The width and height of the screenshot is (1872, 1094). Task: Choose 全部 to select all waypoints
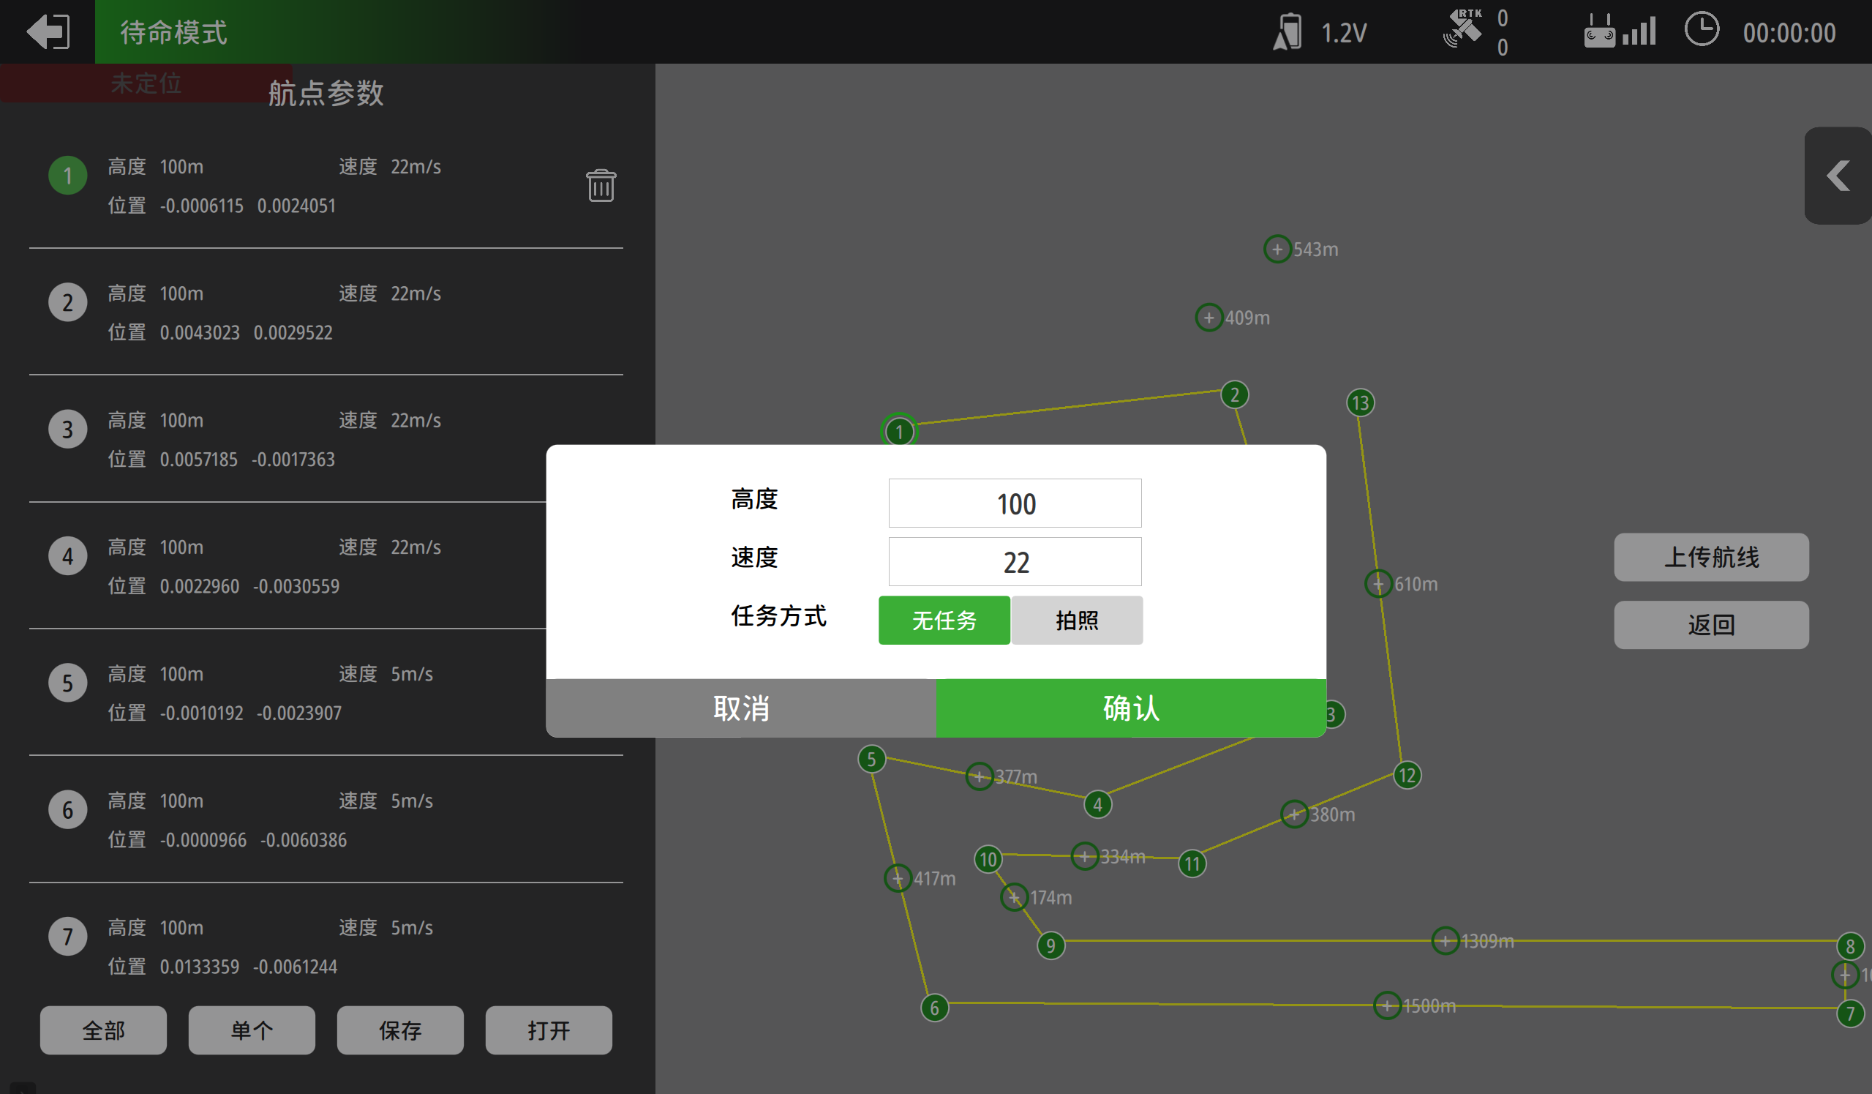[103, 1030]
